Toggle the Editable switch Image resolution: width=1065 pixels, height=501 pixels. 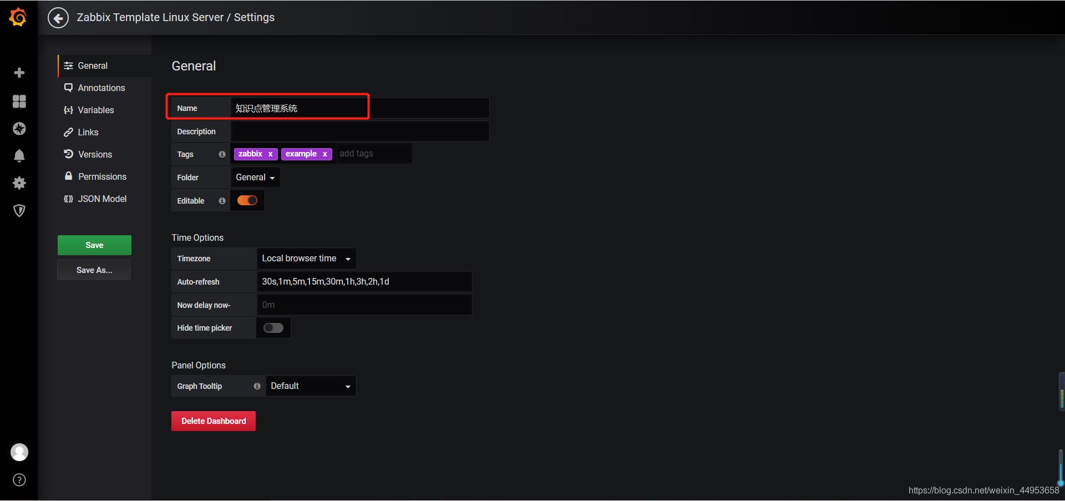247,200
